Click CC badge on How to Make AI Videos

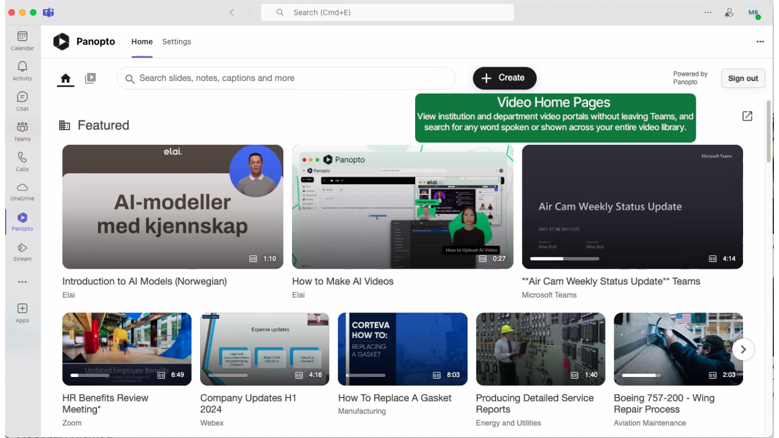click(x=482, y=258)
